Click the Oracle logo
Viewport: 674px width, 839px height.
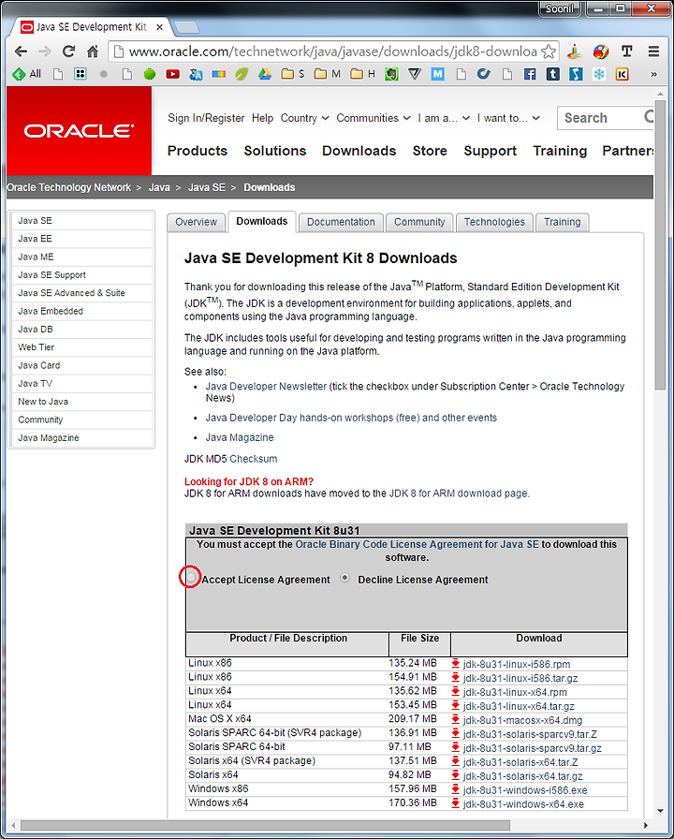[x=79, y=130]
